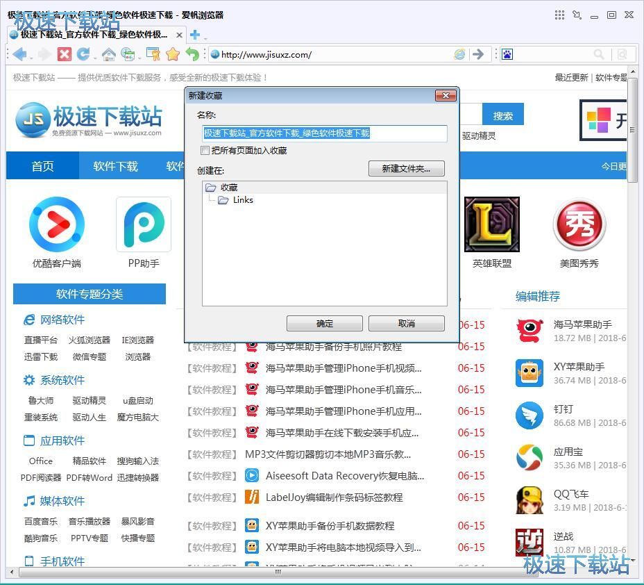
Task: Click the forward navigation arrow
Action: [44, 54]
